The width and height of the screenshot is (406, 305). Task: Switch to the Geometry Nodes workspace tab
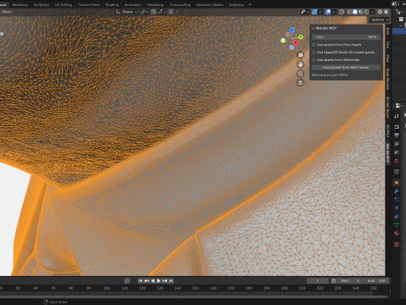(210, 5)
